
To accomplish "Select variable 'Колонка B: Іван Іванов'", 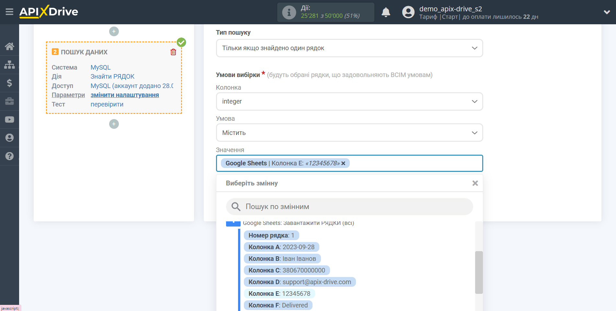I will [282, 259].
